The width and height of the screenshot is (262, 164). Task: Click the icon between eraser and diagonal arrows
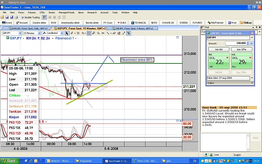coord(119,33)
